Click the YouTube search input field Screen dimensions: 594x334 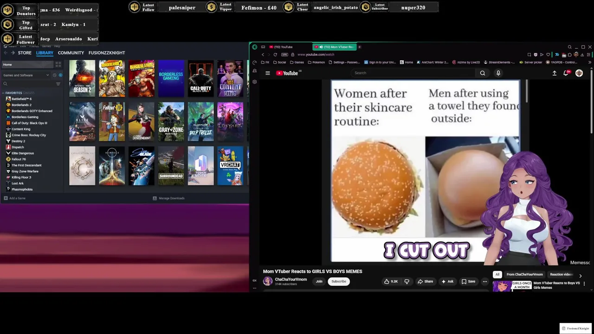pos(413,73)
